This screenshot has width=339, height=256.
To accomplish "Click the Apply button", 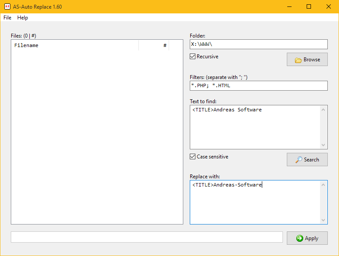I will [x=307, y=238].
